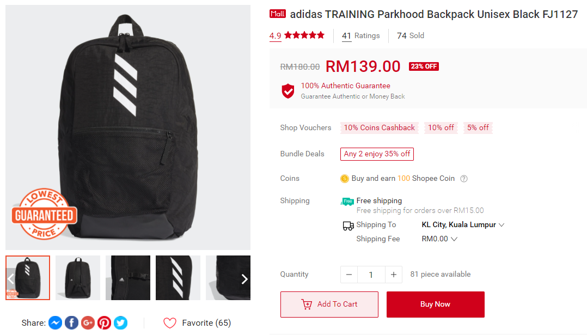Share product via Facebook Messenger icon
Image resolution: width=587 pixels, height=335 pixels.
[x=55, y=322]
